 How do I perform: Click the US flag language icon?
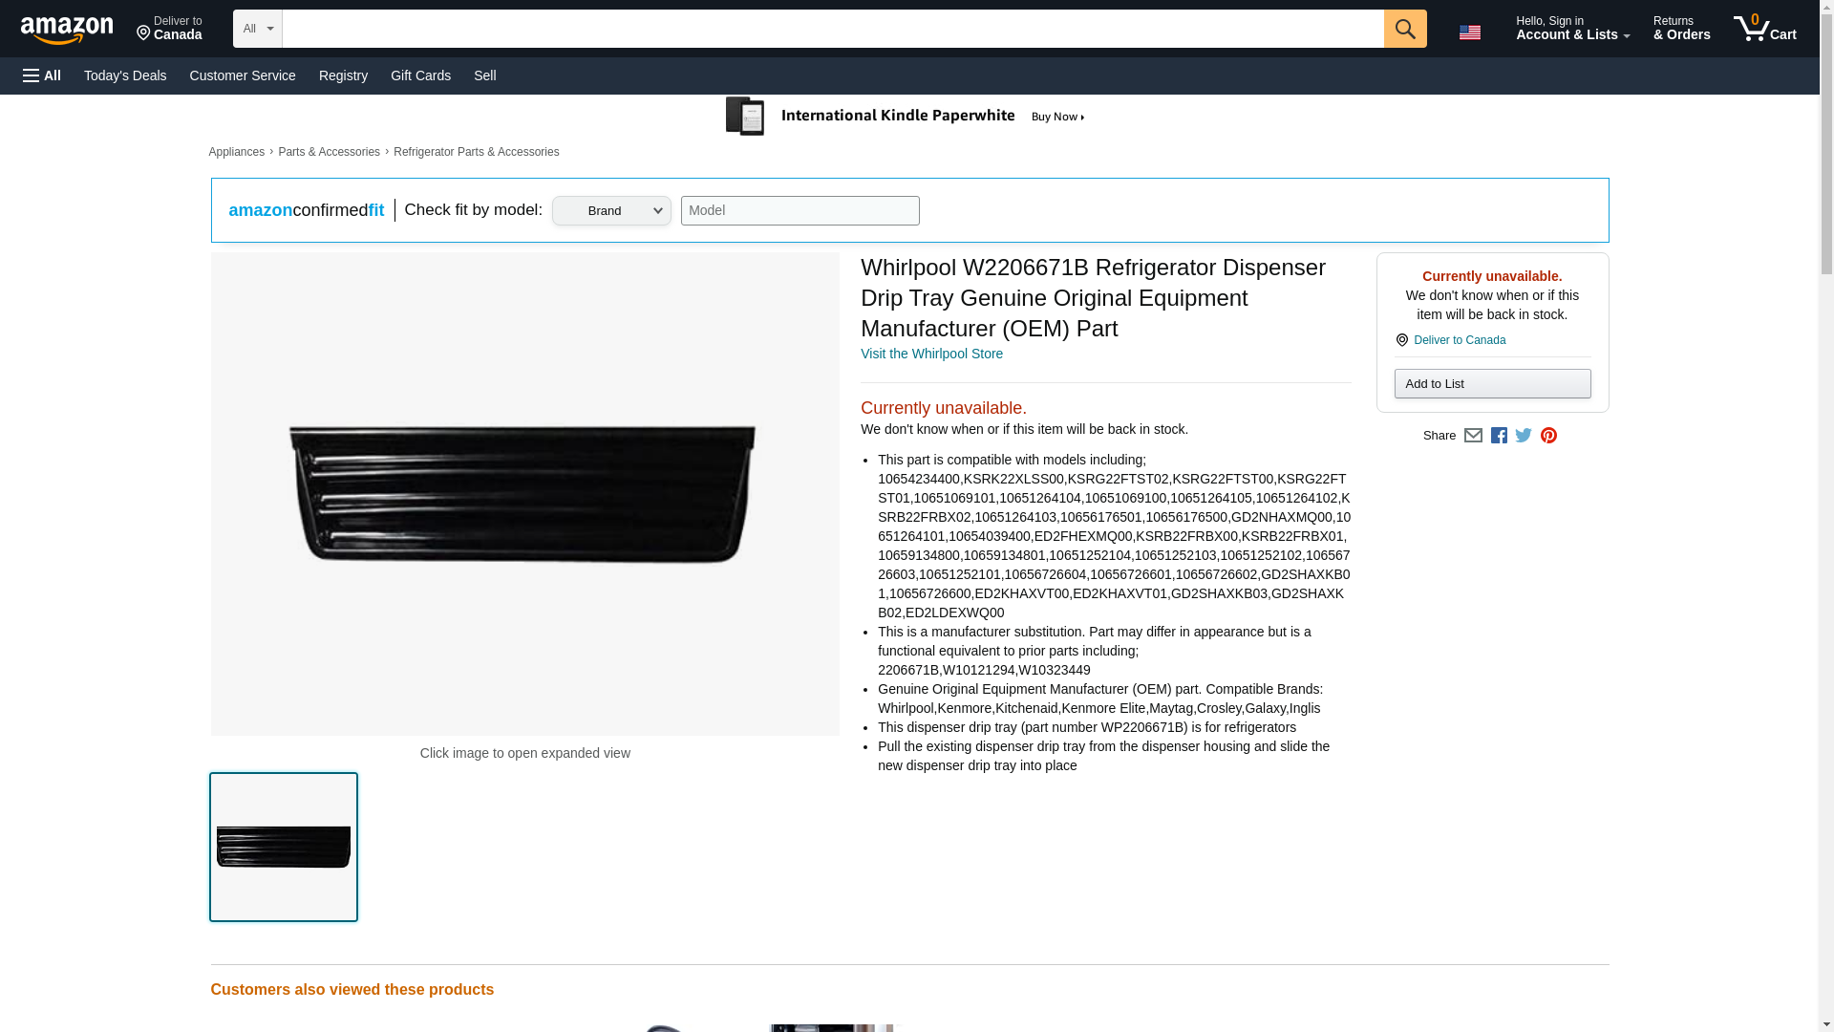1469,32
